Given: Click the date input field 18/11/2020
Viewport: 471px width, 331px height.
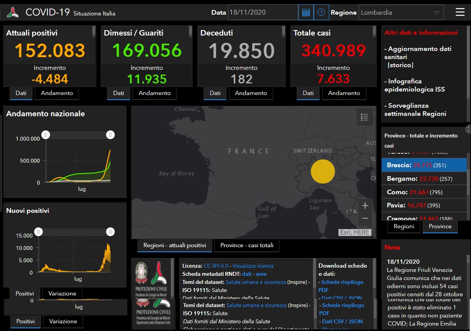Looking at the screenshot, I should [263, 12].
